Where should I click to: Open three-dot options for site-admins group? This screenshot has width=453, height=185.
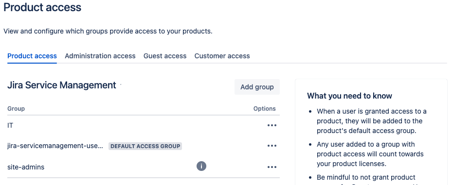click(x=272, y=167)
